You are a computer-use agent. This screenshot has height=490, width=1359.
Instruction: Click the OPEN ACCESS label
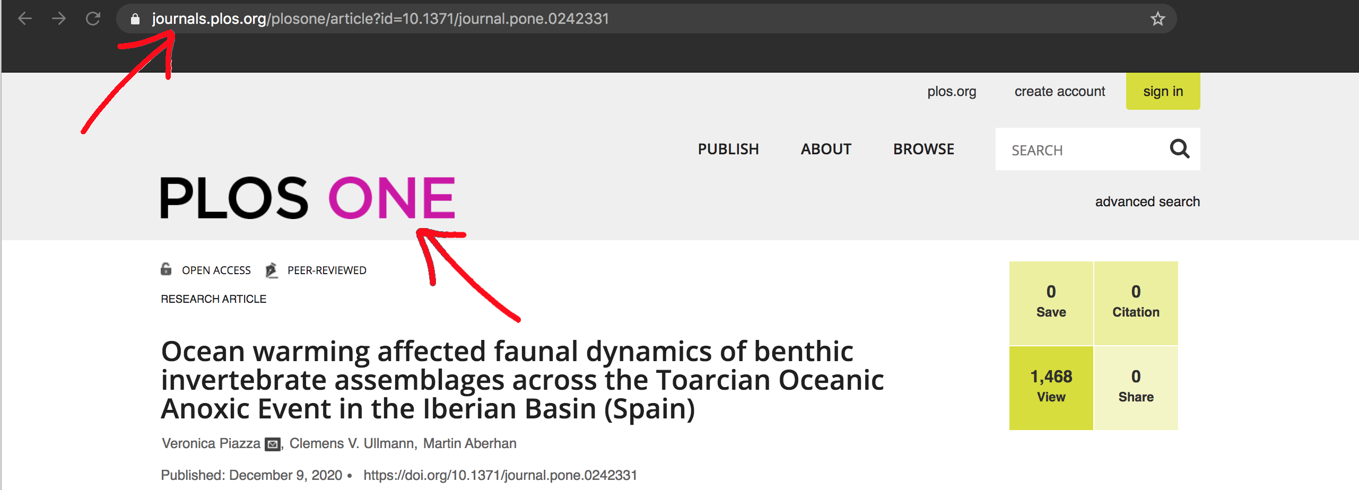point(216,270)
